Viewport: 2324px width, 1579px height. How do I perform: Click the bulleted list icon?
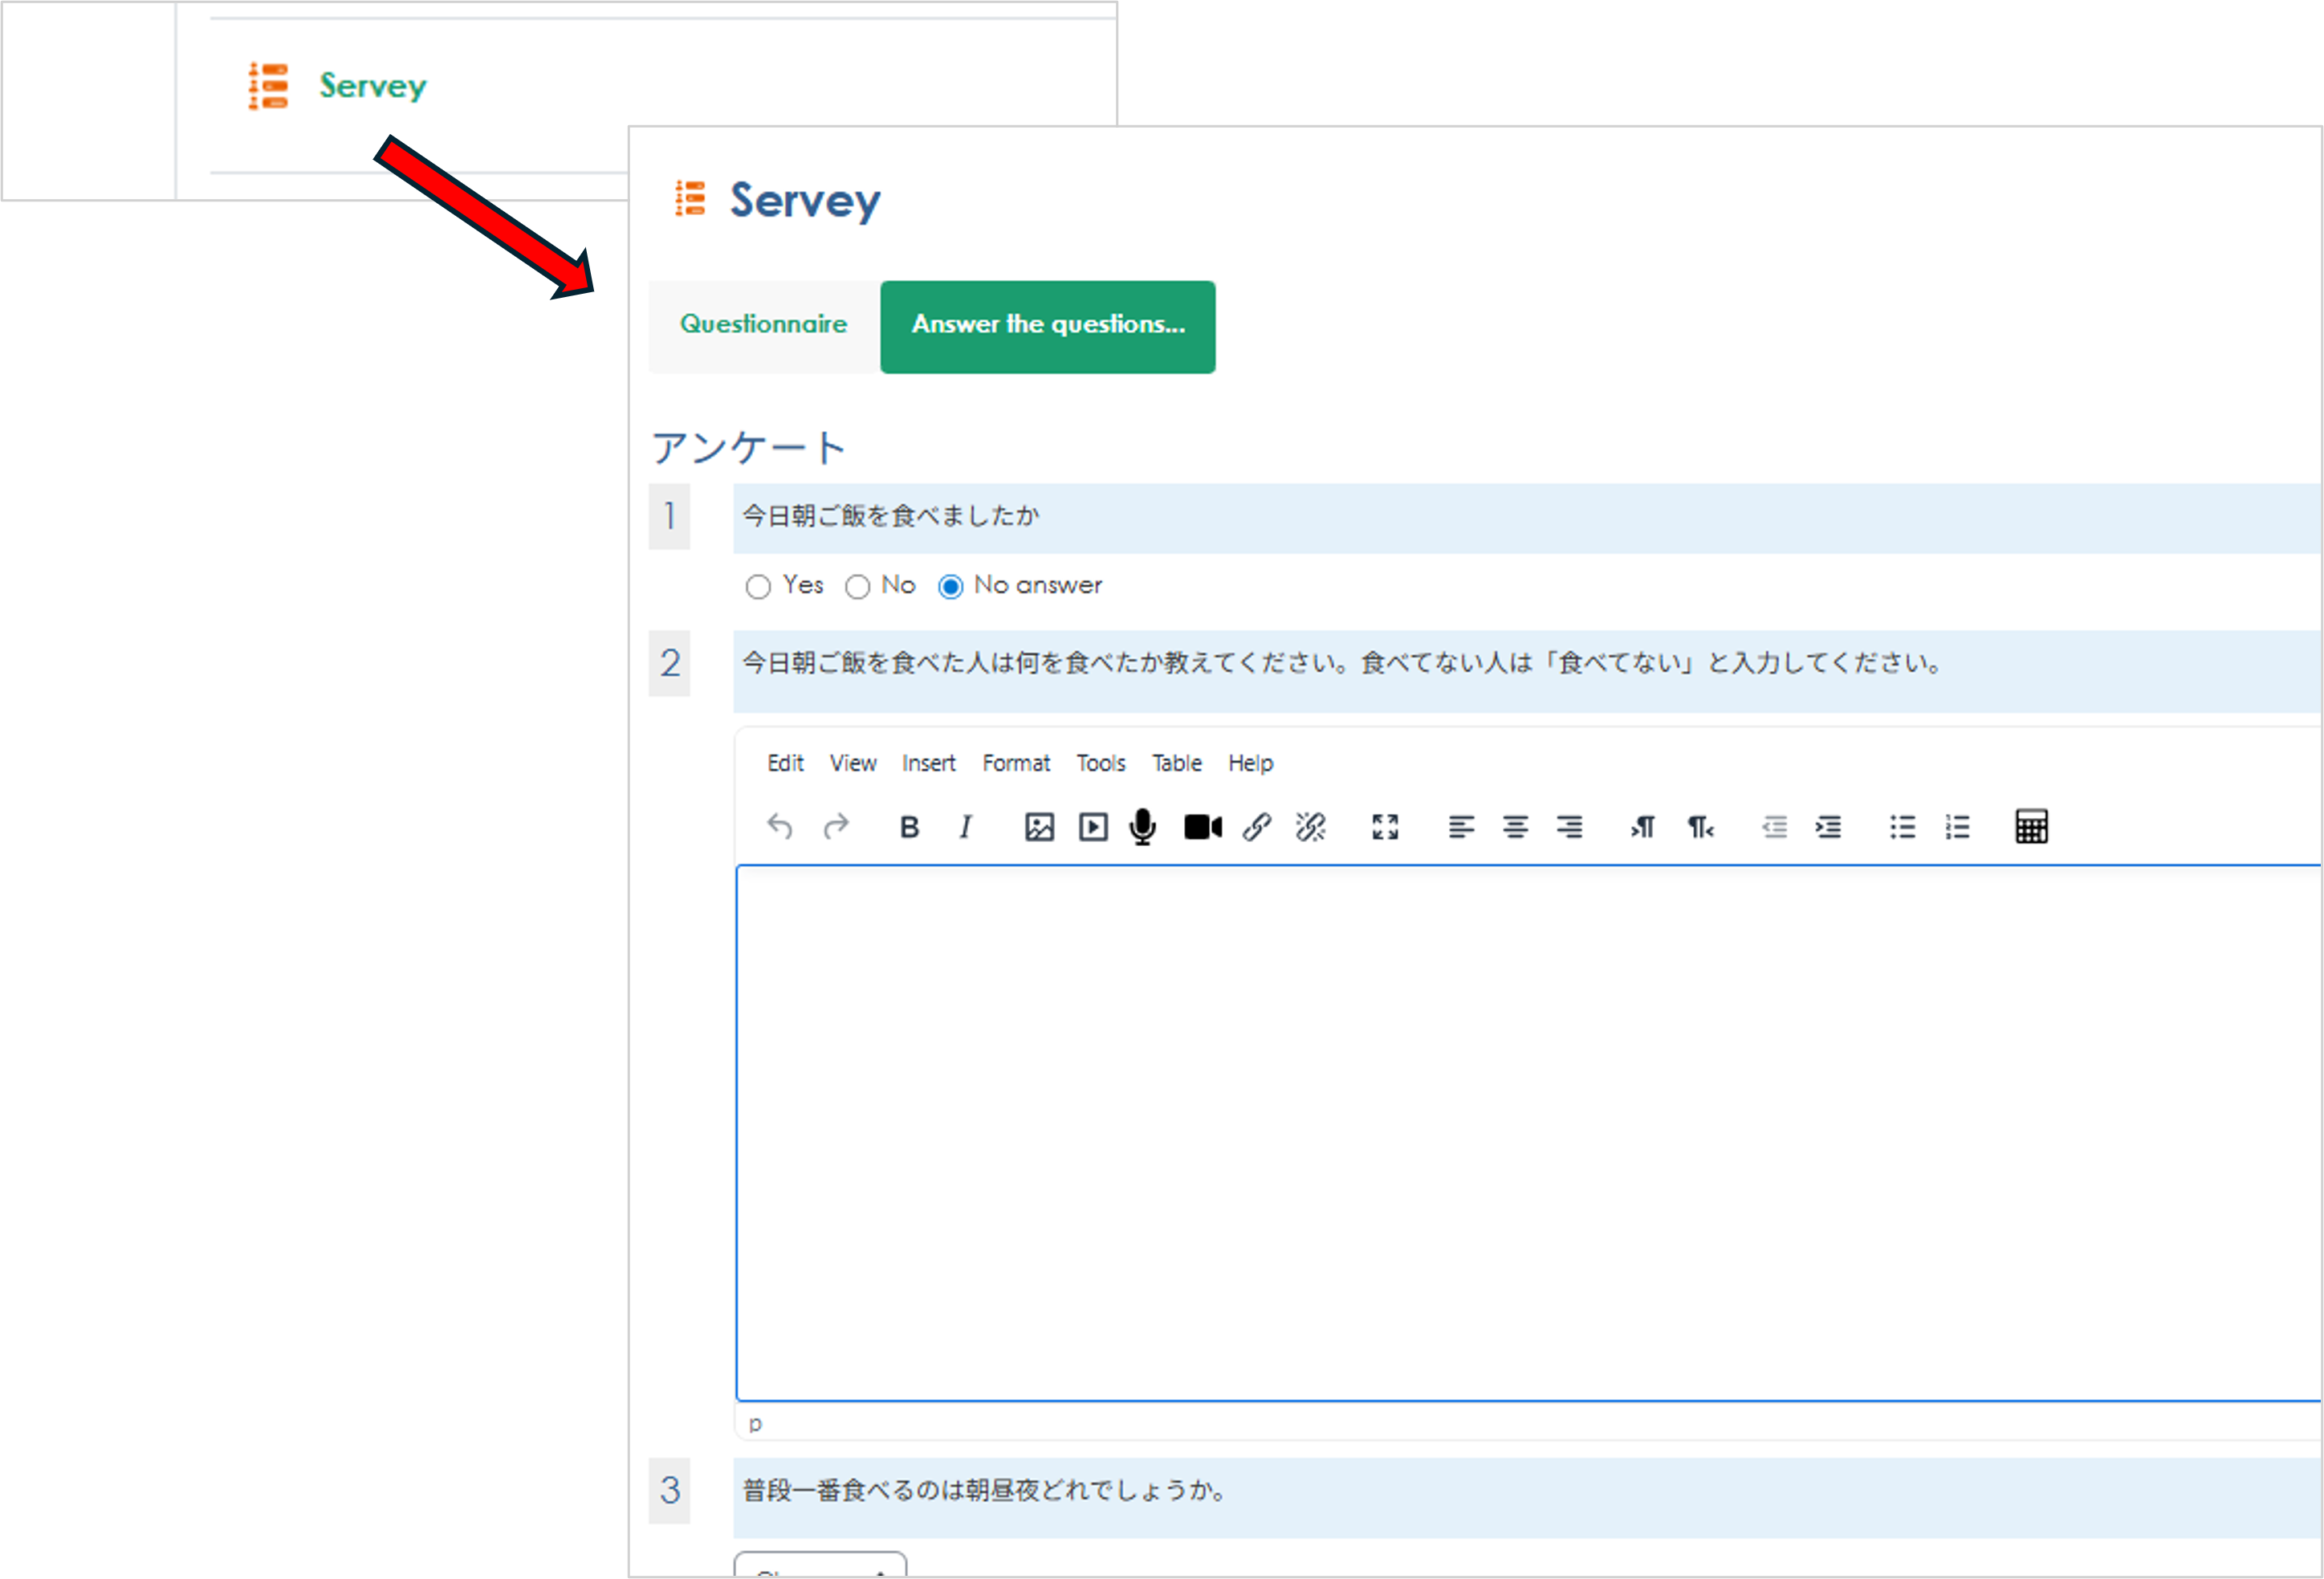(x=1902, y=827)
